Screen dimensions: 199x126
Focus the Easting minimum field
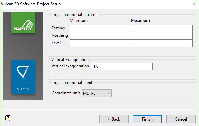coord(100,28)
